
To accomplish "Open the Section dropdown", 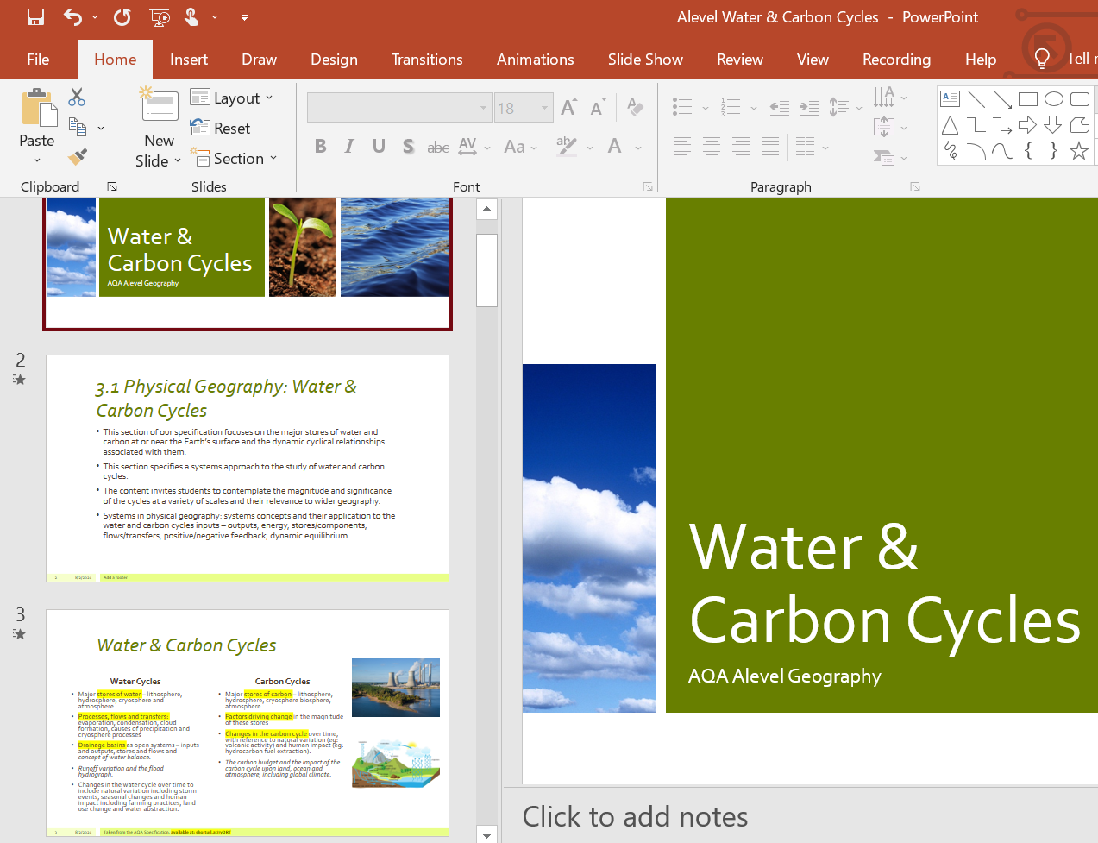I will 235,158.
